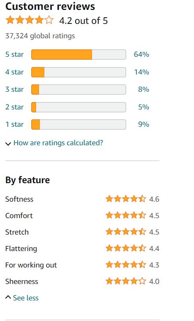Click the Flattering star rating icons

[126, 248]
